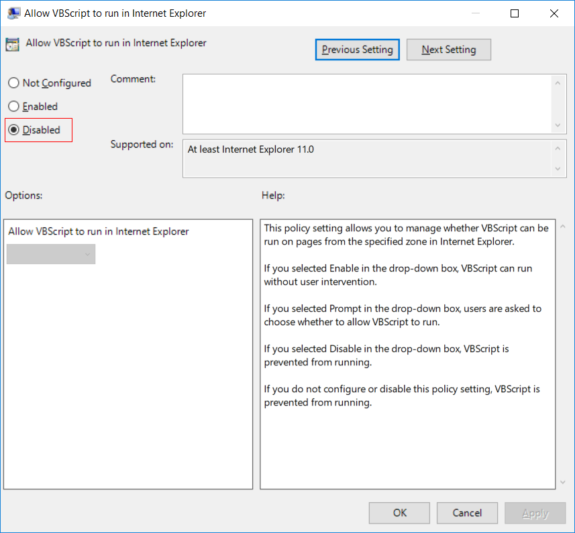Click the Help pane scroll down arrow

coord(563,483)
